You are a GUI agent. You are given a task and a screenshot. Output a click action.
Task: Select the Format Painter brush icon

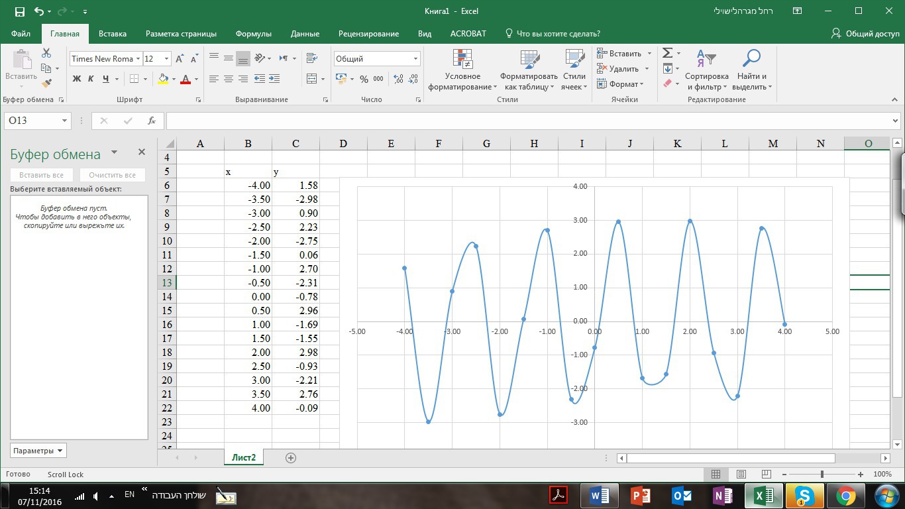[x=46, y=84]
